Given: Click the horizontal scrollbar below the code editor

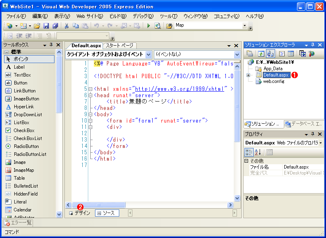Looking at the screenshot, I should tap(99, 205).
